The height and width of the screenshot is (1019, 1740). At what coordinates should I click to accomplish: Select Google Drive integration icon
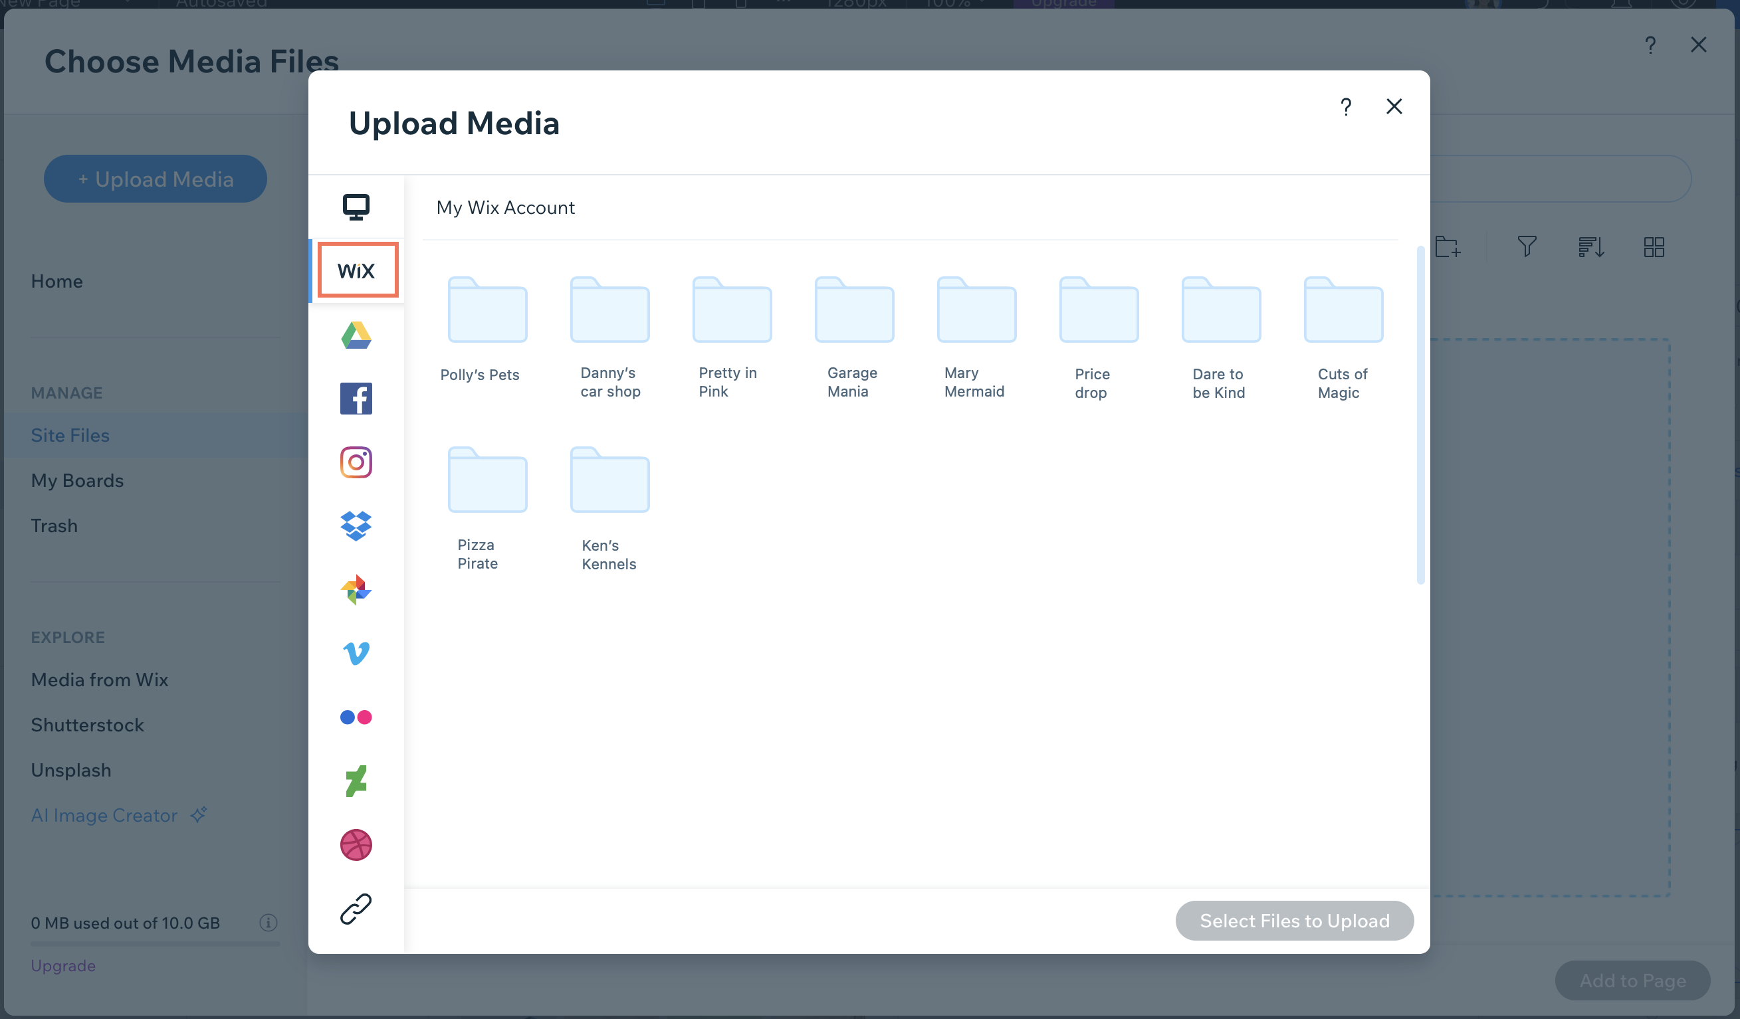[x=357, y=335]
